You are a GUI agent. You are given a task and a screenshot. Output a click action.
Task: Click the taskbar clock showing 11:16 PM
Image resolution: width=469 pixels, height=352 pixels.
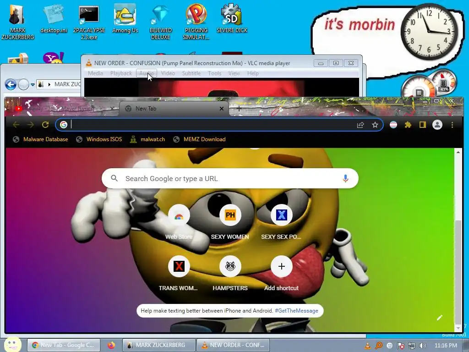[446, 346]
